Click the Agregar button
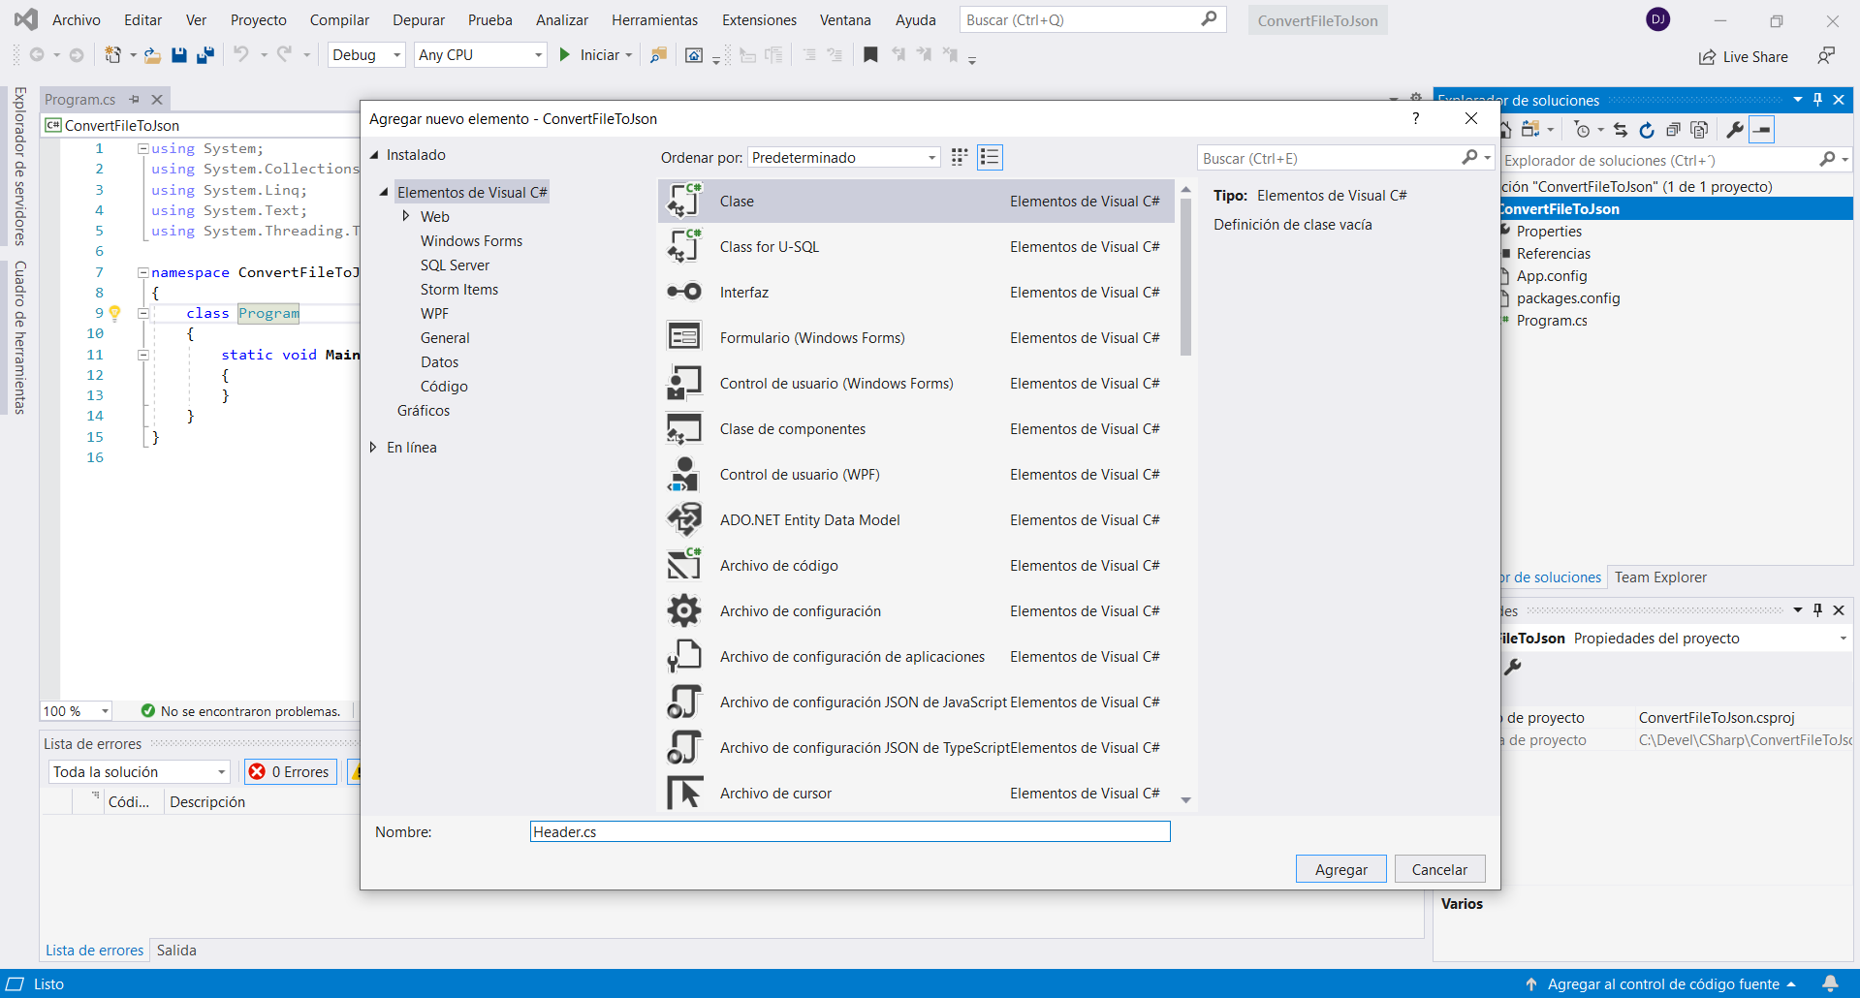This screenshot has width=1860, height=998. click(x=1340, y=869)
